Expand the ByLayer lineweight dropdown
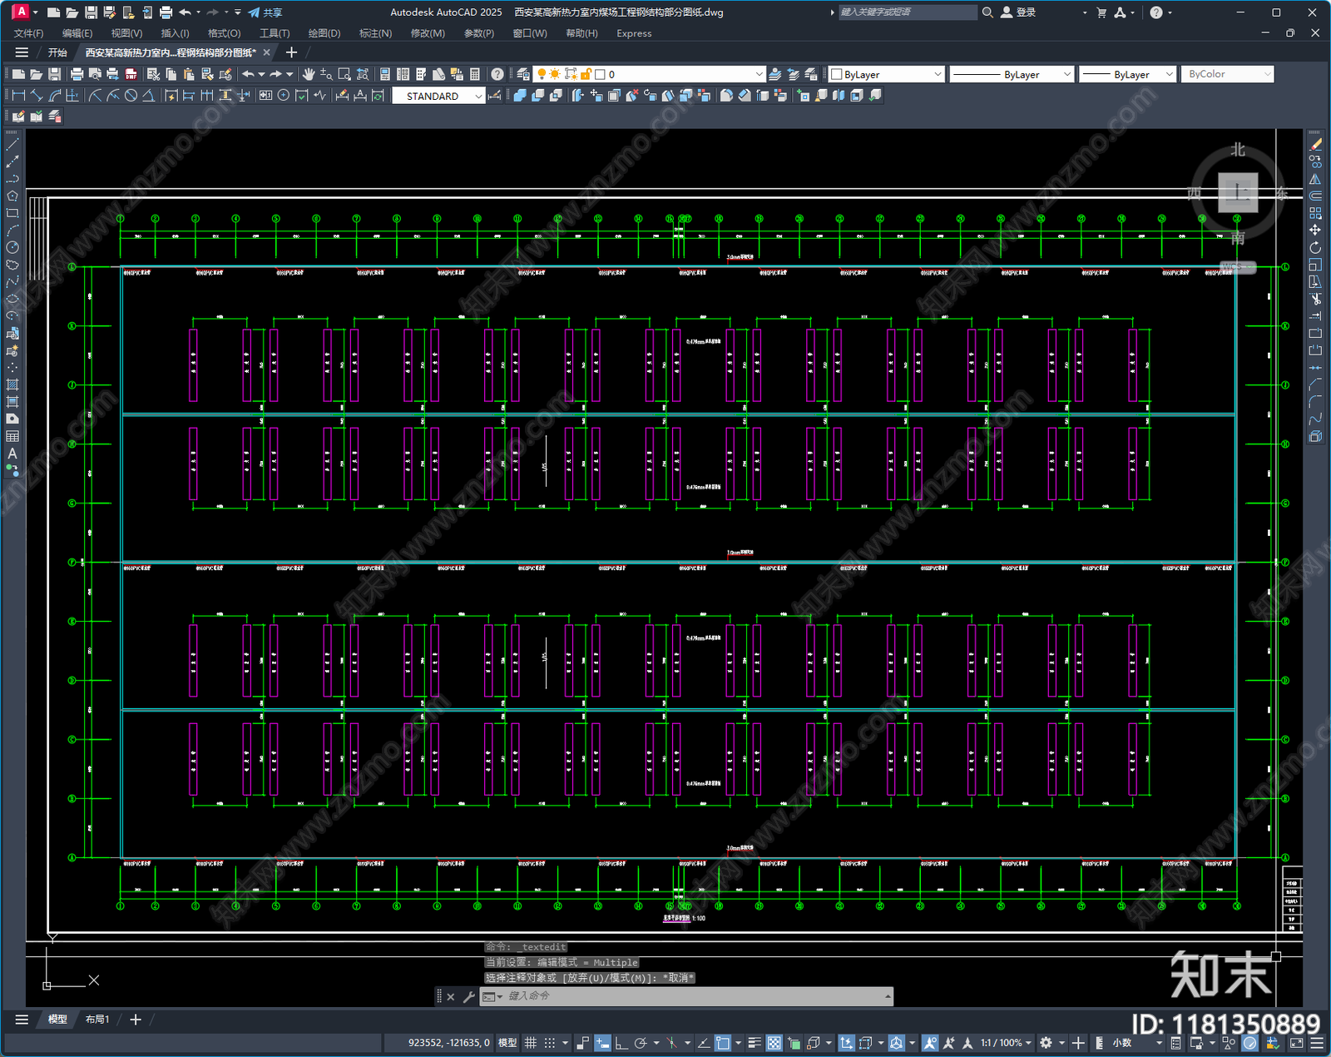Screen dimensions: 1331x1057 [1169, 74]
